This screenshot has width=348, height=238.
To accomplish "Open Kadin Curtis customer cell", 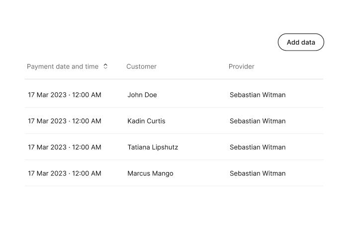I will click(146, 121).
